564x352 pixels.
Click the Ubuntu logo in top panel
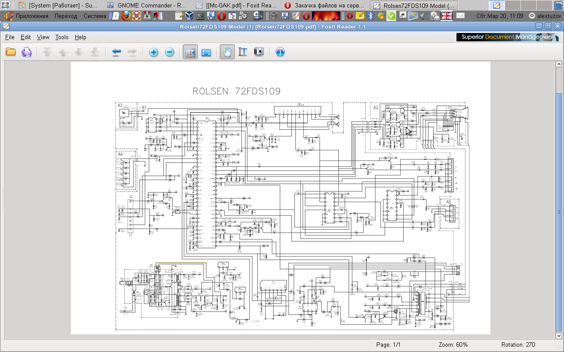coord(8,16)
